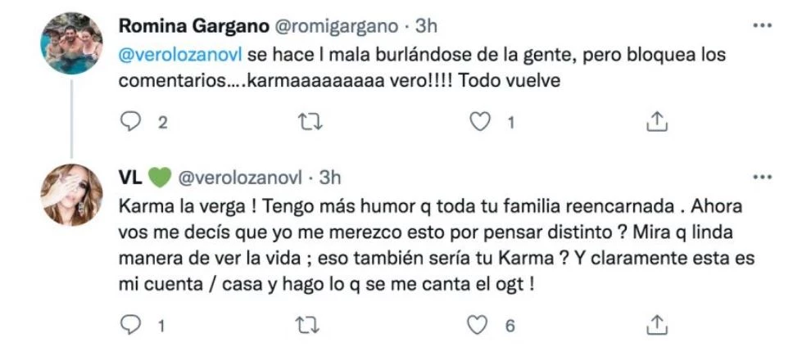Reply to Romina Gargano's tweet
Screen dimensions: 793x347
tap(132, 122)
